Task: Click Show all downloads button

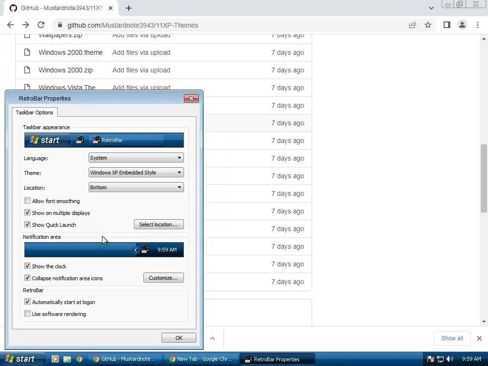Action: (x=452, y=338)
